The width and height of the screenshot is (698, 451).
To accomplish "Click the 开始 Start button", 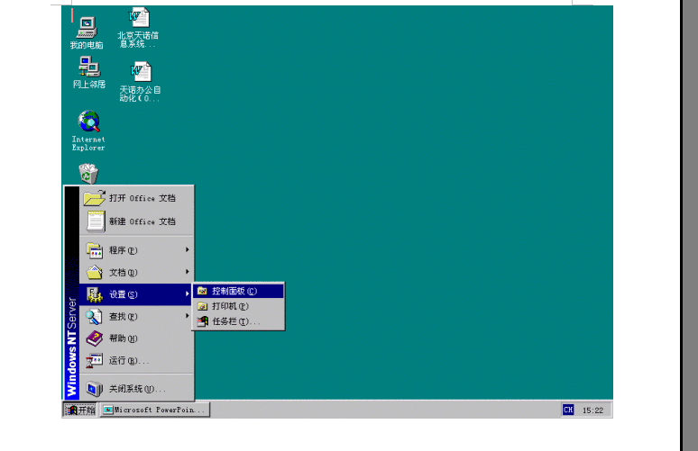I will 80,410.
